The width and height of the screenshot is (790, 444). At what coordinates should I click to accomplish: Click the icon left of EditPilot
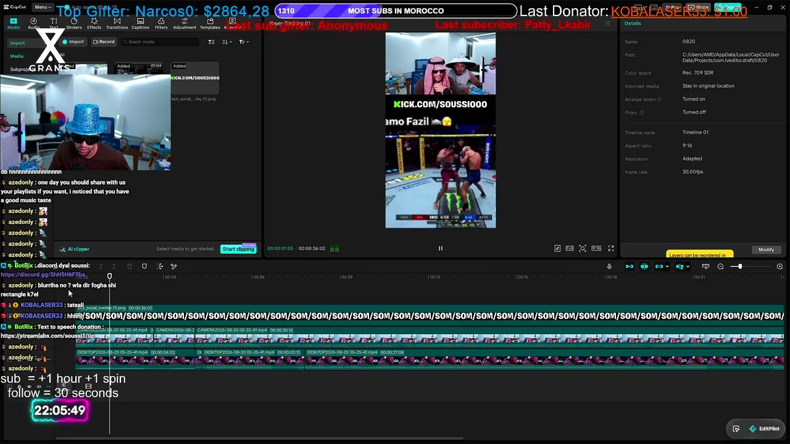coord(736,429)
